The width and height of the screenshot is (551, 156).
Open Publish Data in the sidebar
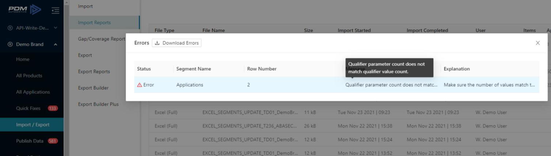pos(30,141)
